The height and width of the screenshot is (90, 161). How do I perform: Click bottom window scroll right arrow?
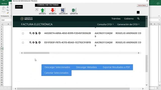143,89
